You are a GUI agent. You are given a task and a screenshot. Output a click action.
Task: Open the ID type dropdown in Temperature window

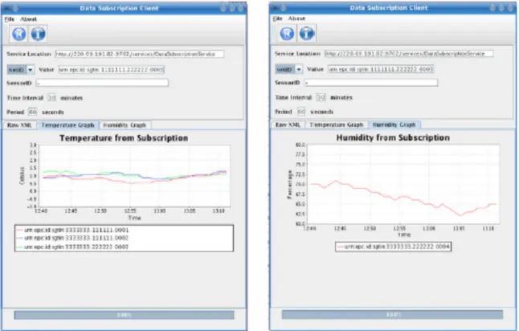click(x=21, y=70)
